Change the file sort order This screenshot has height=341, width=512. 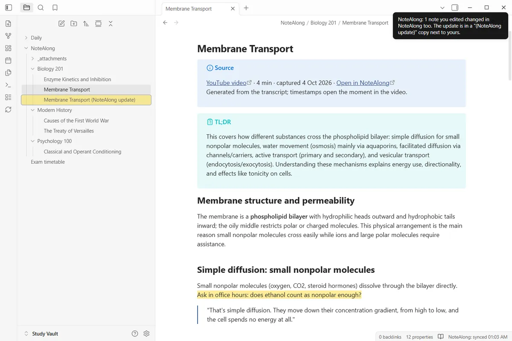pyautogui.click(x=86, y=24)
